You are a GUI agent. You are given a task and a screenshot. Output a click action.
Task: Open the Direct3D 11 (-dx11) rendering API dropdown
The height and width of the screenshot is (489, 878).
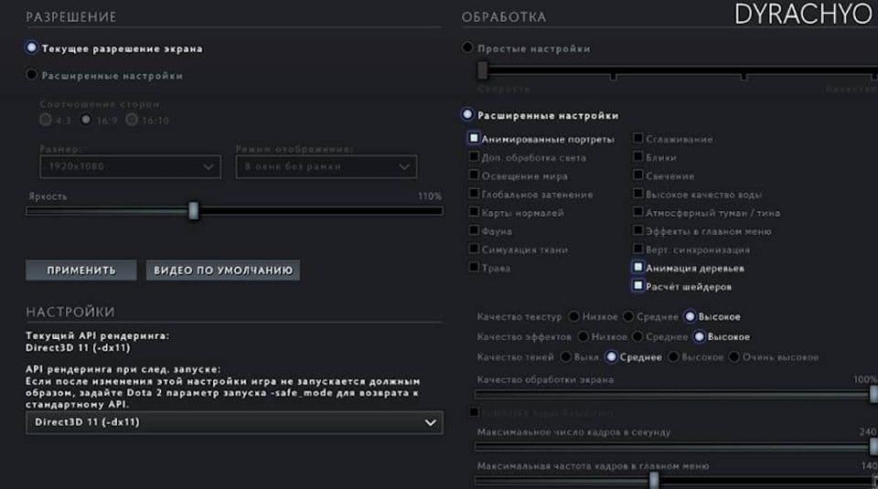click(x=233, y=422)
